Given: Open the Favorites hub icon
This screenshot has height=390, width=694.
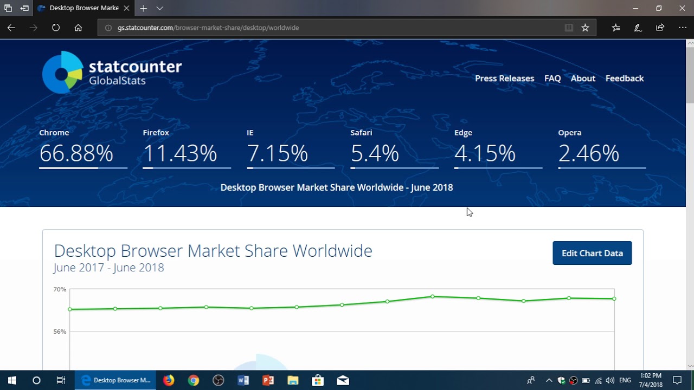Looking at the screenshot, I should pyautogui.click(x=616, y=28).
